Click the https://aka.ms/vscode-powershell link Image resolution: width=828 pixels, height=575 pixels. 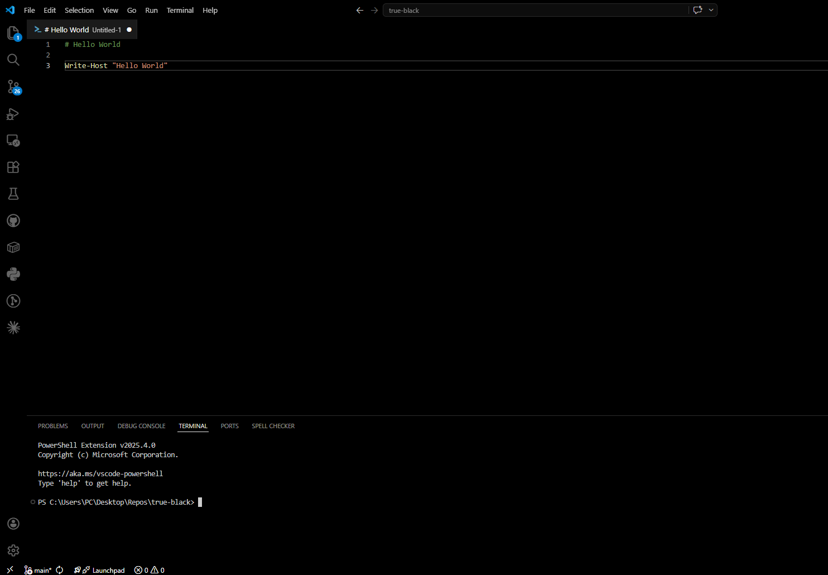(100, 473)
